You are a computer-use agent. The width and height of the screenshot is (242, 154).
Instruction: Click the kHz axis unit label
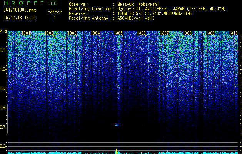tap(3, 31)
